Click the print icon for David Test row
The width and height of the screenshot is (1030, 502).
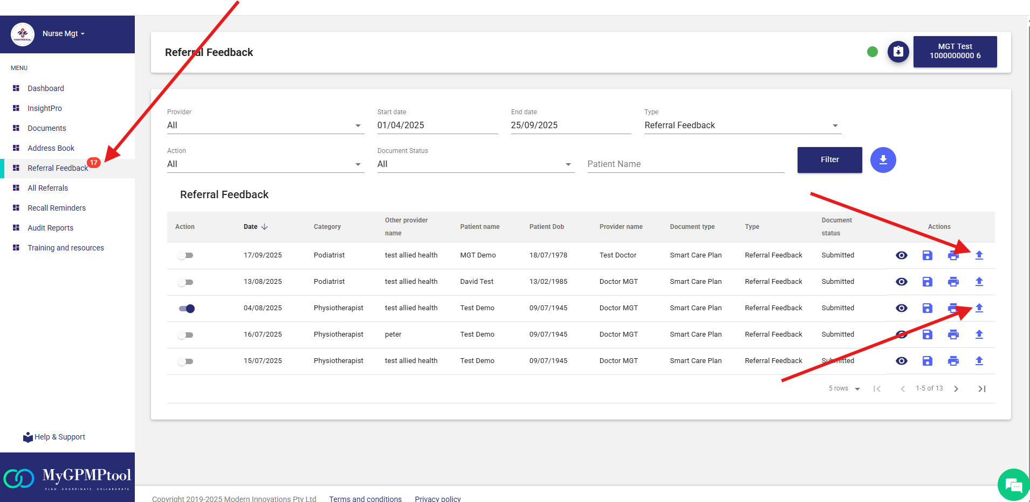(953, 282)
